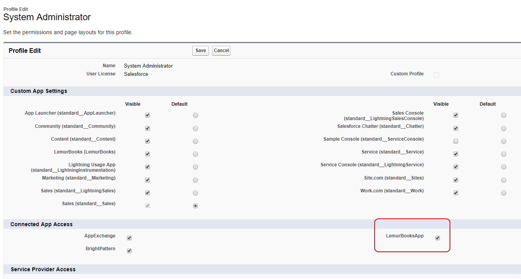Viewport: 521px width, 279px height.
Task: Toggle Visible checkbox for LemurBooks app
Action: pyautogui.click(x=148, y=154)
